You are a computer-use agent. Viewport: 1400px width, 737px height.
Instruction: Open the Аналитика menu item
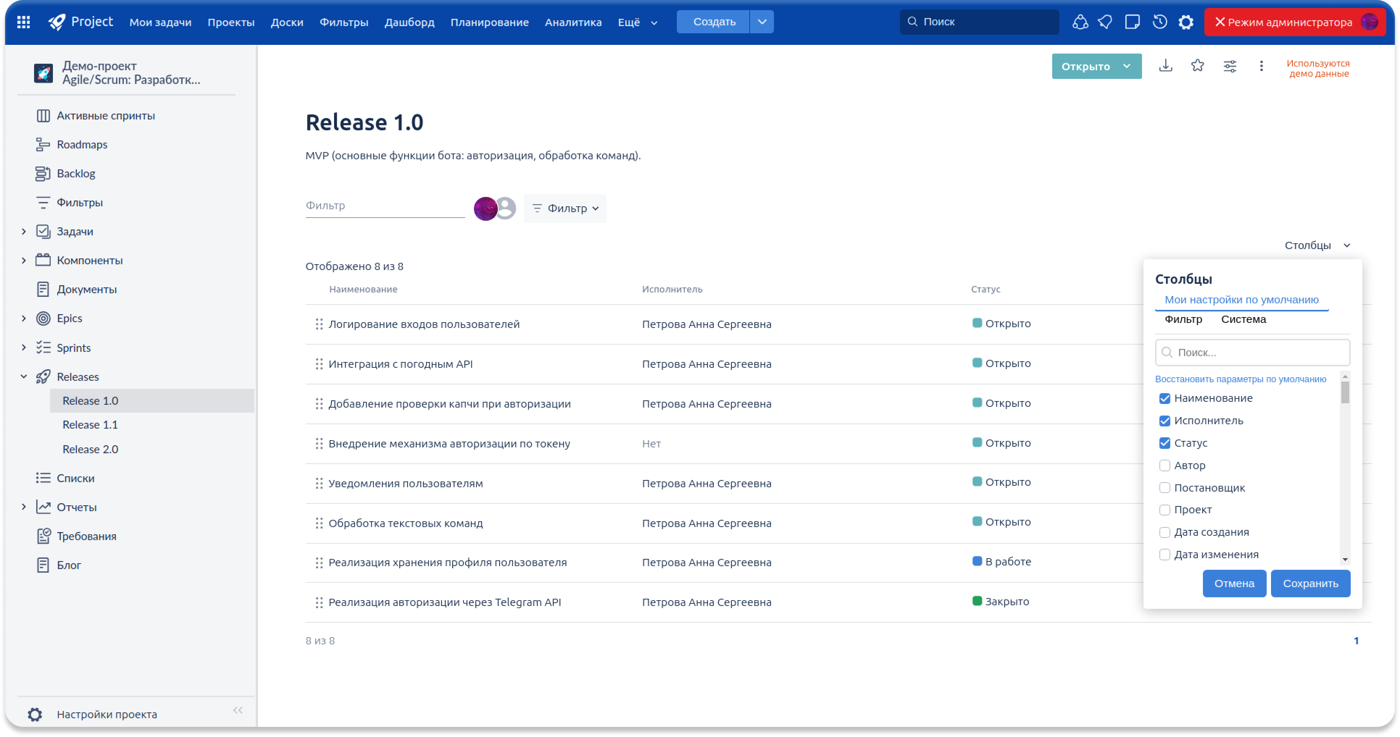click(x=573, y=22)
